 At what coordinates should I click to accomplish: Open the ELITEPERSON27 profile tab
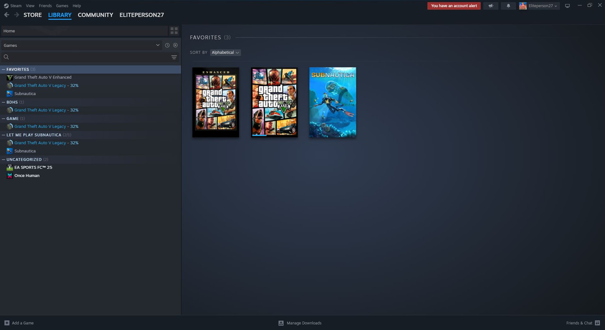pyautogui.click(x=142, y=15)
